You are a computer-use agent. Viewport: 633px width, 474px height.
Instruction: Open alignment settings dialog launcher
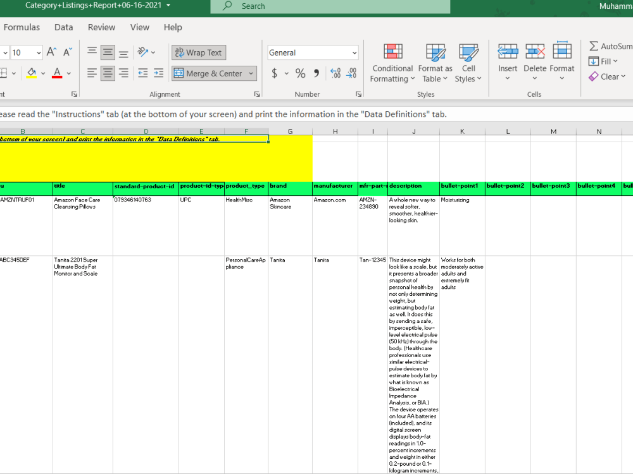[257, 94]
